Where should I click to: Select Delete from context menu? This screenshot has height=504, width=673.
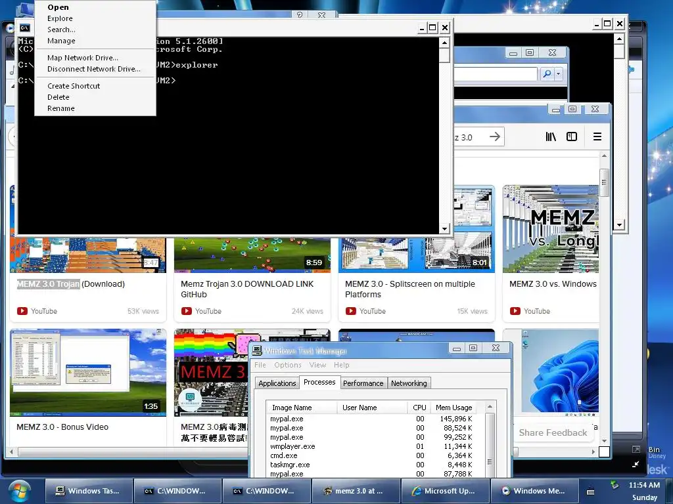[95, 97]
